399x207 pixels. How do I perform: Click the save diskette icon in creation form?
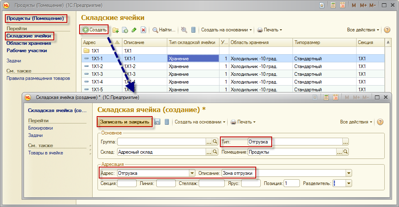tap(157, 122)
